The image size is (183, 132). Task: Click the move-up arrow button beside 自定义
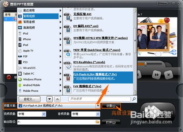(57, 99)
